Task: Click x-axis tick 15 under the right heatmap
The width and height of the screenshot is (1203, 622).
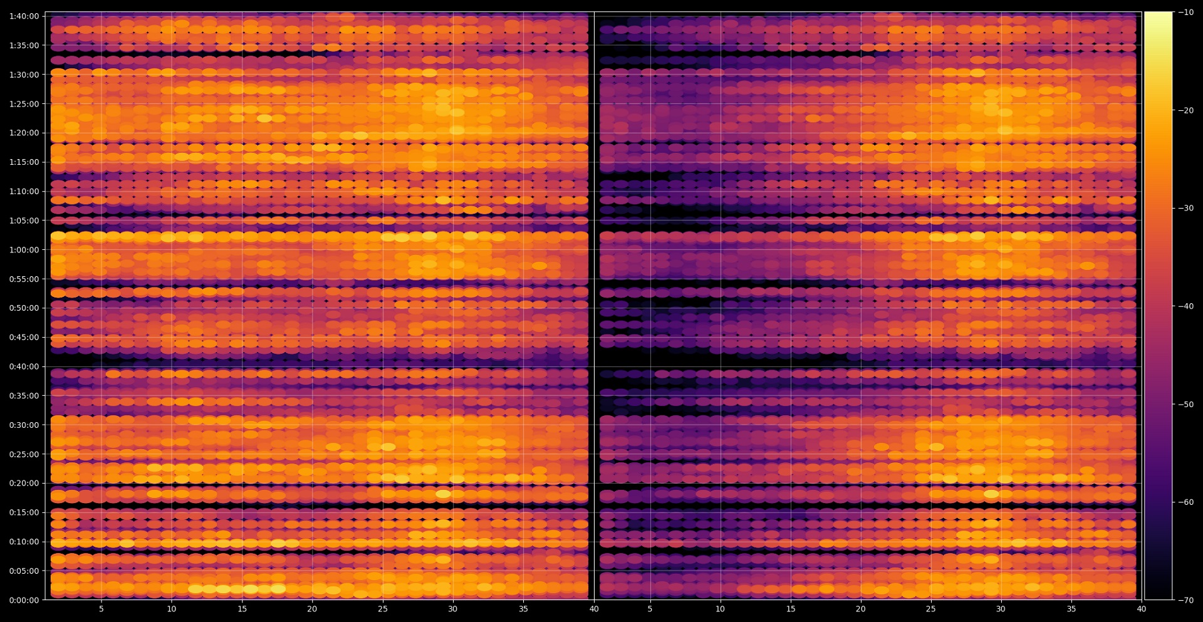Action: click(791, 609)
